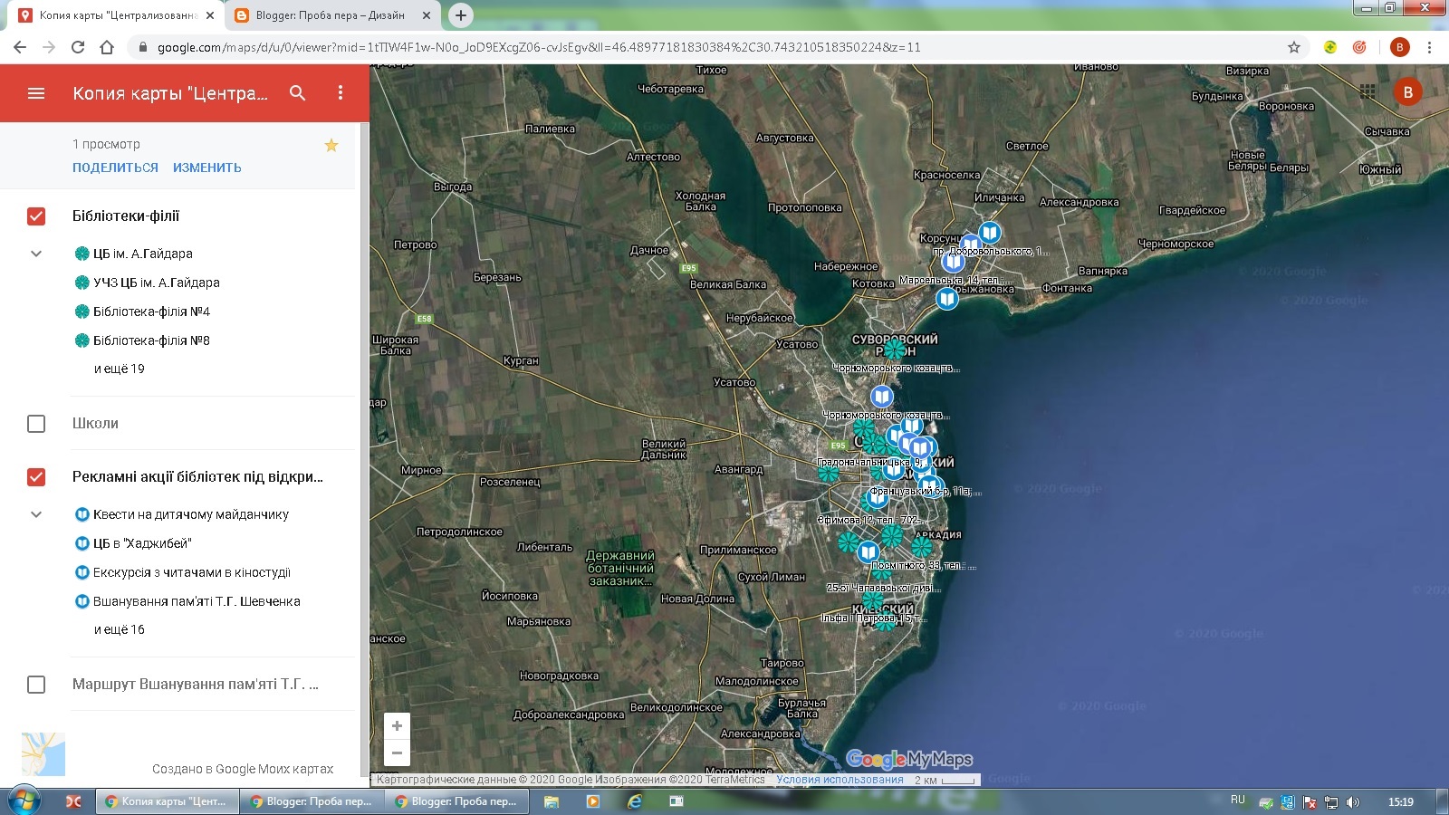Click the blue marker below Чорноморського козацтва label
Screen dimensions: 1449x815
click(882, 397)
